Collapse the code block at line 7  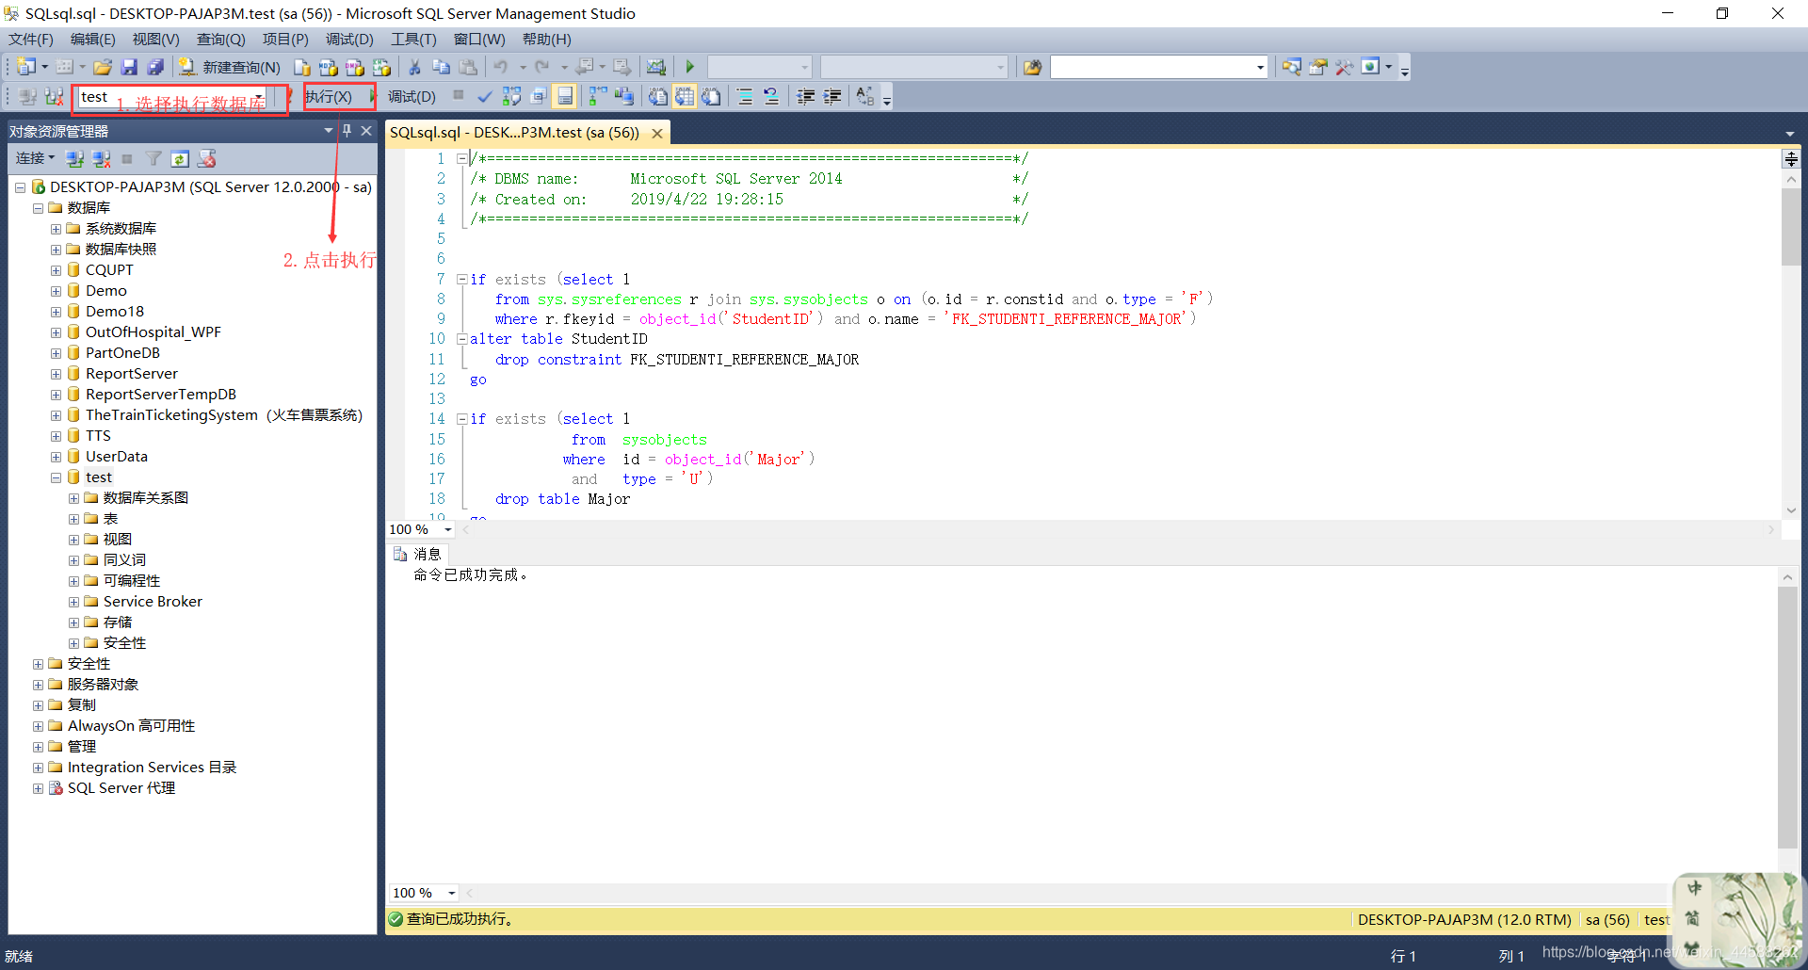tap(461, 279)
